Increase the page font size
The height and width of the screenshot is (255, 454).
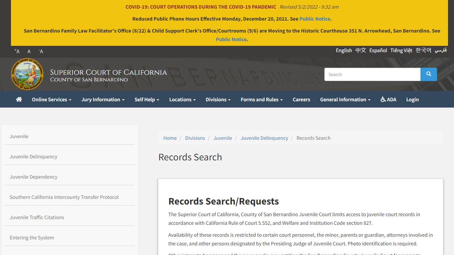17,51
